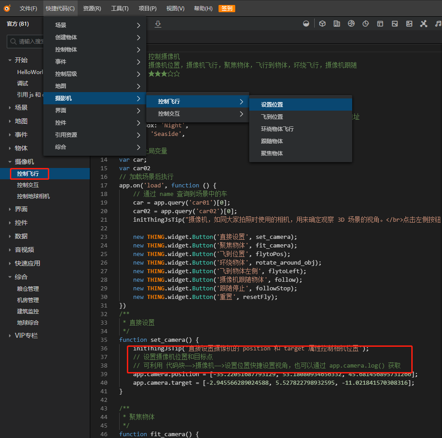Select 界面 in the quick code menu

point(95,111)
